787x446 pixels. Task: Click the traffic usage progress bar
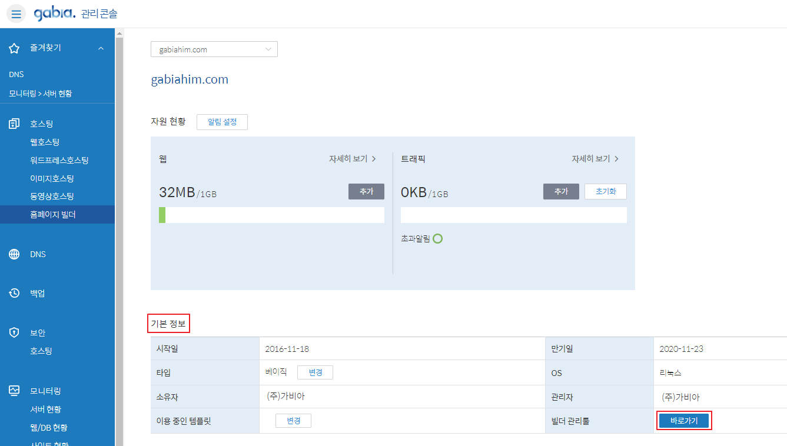[x=514, y=215]
